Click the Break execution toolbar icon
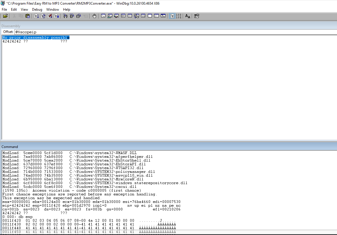 tap(56, 16)
